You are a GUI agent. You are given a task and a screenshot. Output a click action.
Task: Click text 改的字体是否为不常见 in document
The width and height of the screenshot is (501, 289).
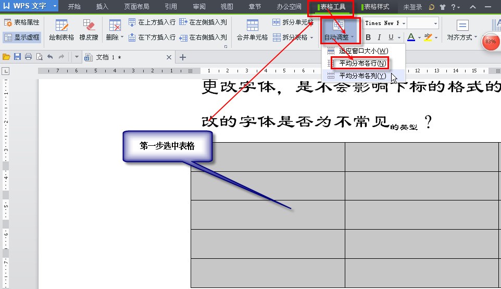pos(296,122)
